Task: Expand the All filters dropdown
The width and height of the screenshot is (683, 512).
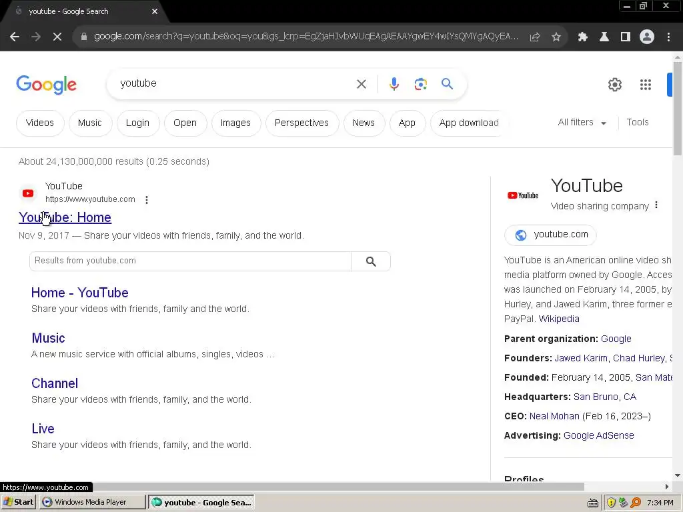Action: 582,123
